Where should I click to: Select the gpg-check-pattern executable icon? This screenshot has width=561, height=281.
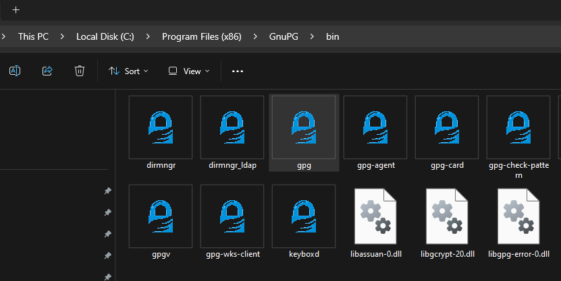point(518,127)
